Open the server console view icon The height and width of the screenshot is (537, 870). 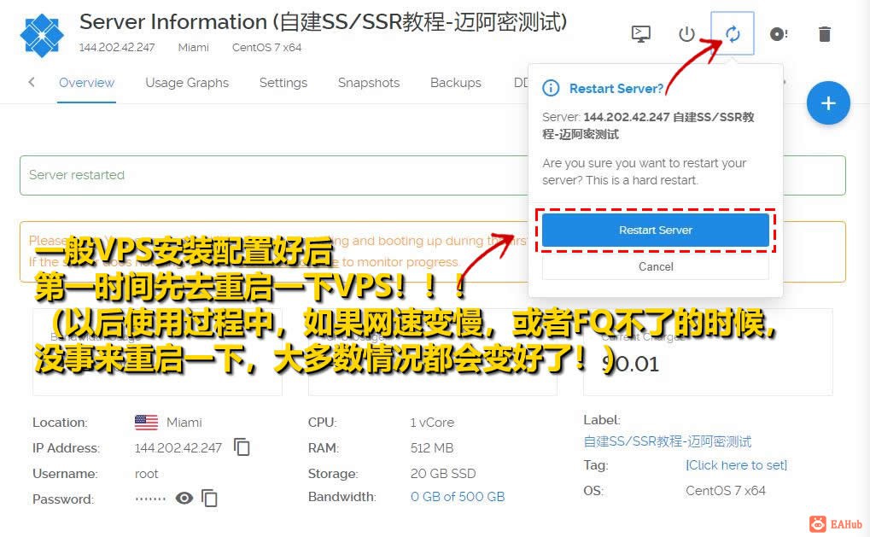(x=641, y=34)
